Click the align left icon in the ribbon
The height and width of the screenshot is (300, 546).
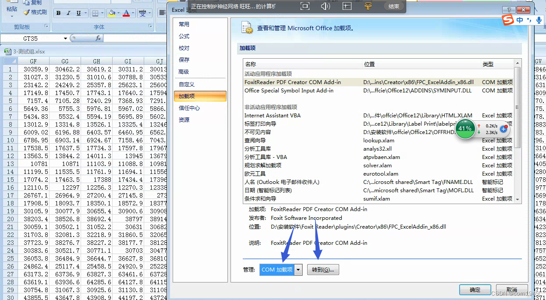click(x=162, y=13)
